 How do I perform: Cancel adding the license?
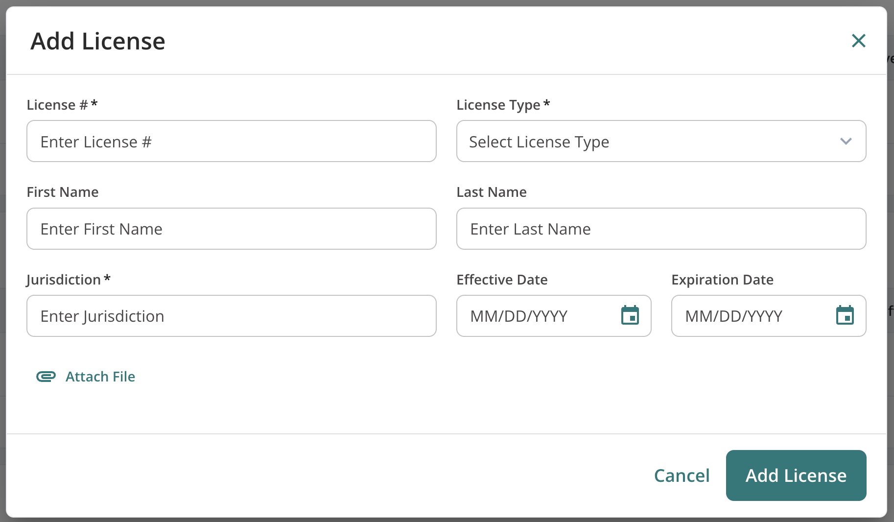click(682, 475)
